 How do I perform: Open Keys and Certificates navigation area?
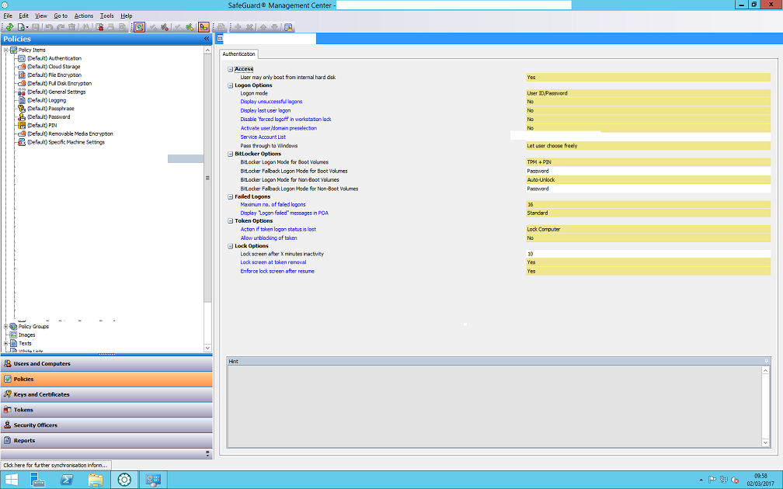click(x=106, y=394)
